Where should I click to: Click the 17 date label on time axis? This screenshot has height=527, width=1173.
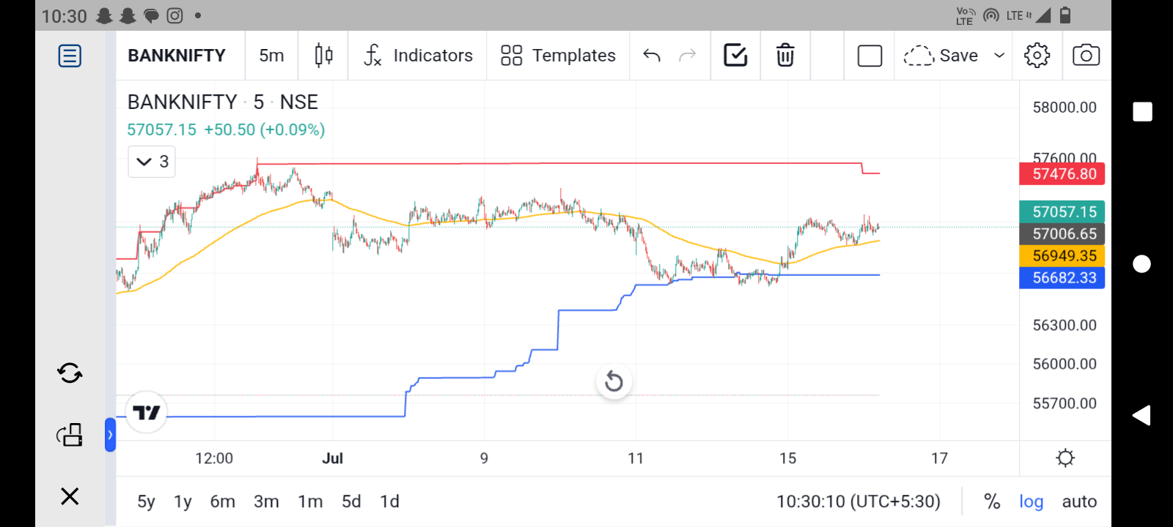pyautogui.click(x=939, y=458)
